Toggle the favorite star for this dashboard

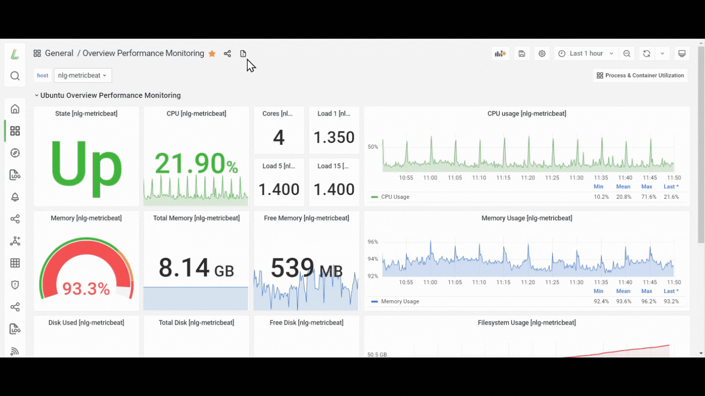pos(212,54)
